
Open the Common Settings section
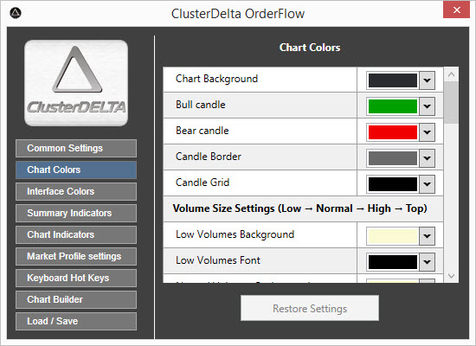point(76,149)
